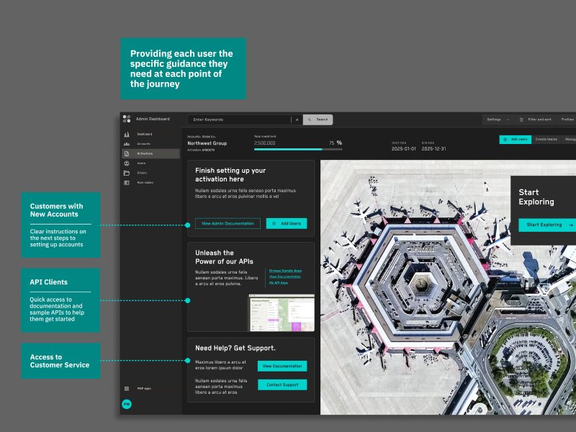Click the Contact Support button
Viewport: 576px width, 432px height.
click(x=282, y=384)
